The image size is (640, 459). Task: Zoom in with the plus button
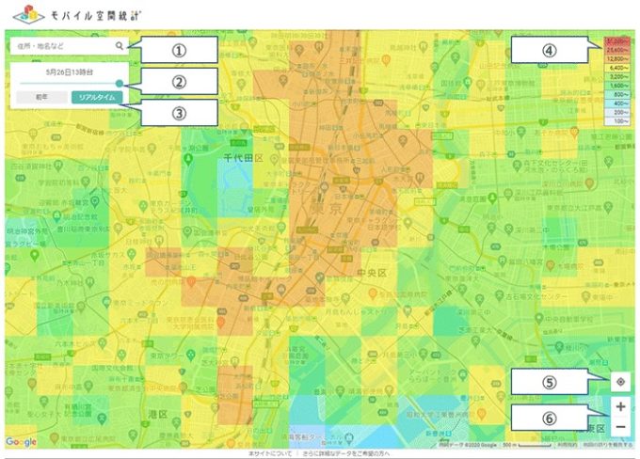(x=619, y=407)
